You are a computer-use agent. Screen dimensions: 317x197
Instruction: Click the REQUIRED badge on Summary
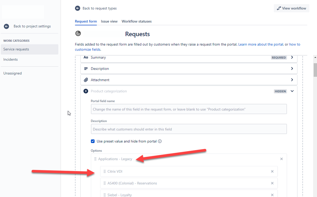coord(279,58)
